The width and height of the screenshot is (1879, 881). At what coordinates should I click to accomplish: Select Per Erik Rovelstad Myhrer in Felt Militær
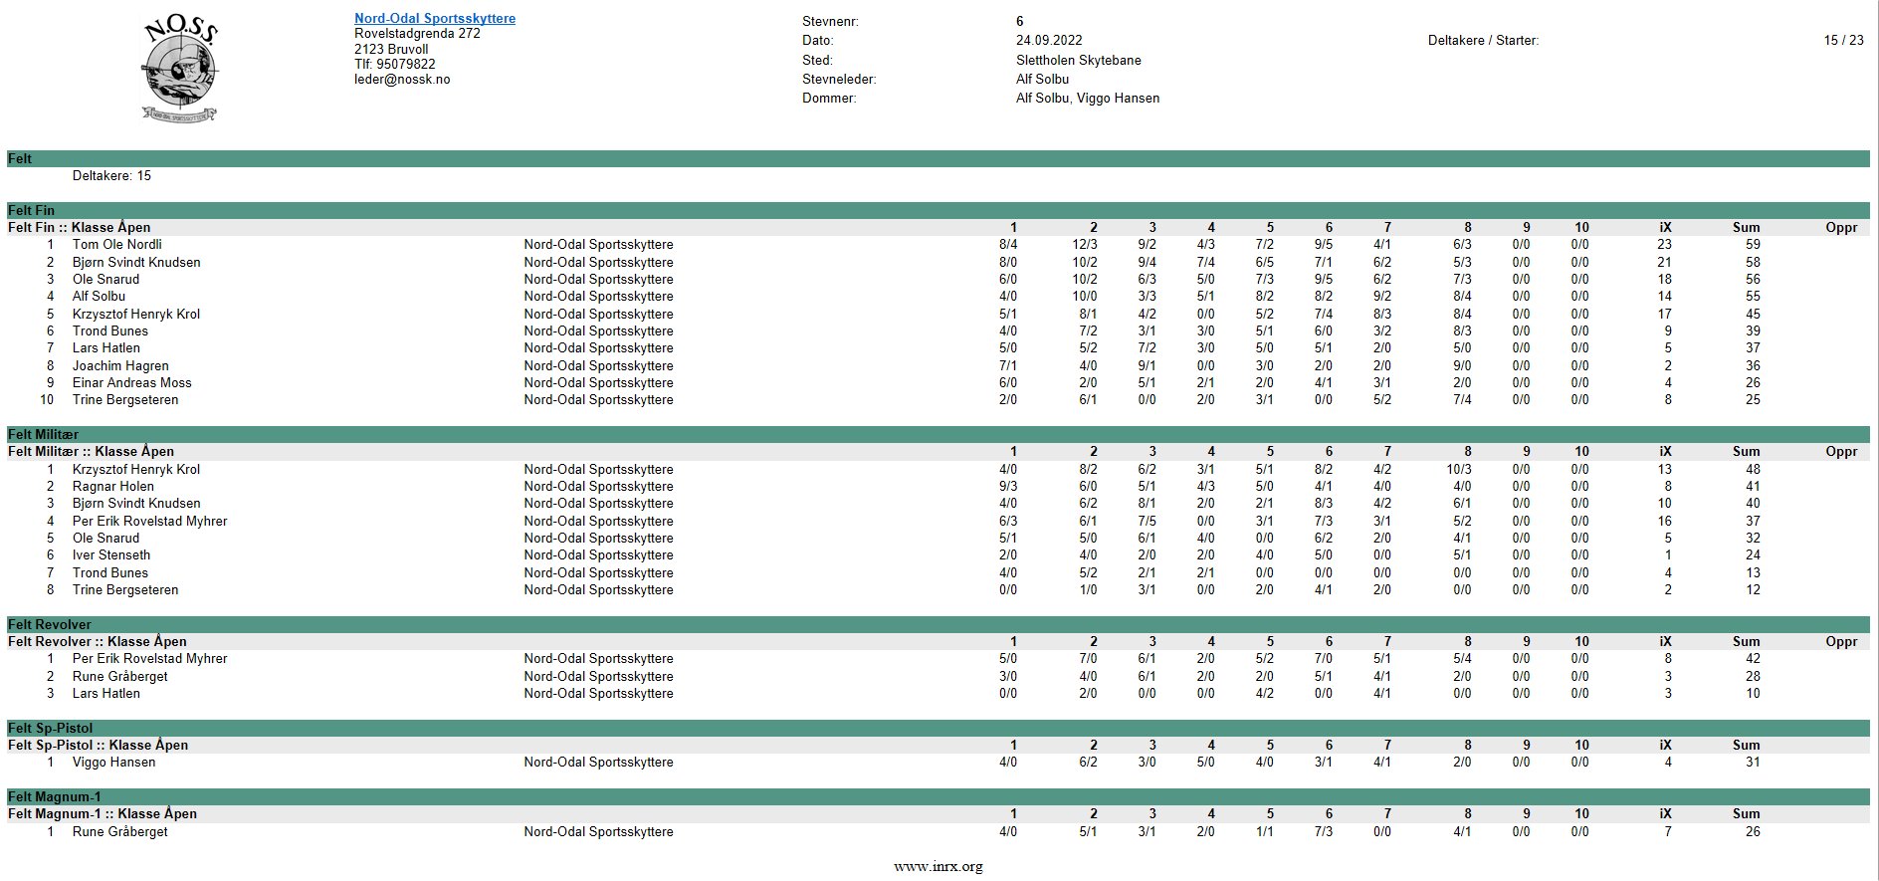(x=150, y=522)
